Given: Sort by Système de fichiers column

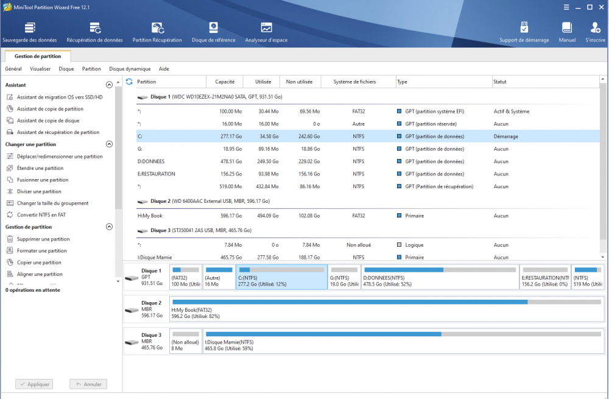Looking at the screenshot, I should point(359,82).
